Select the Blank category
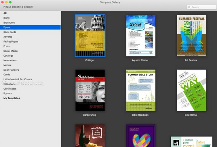The width and height of the screenshot is (217, 147). point(6,18)
